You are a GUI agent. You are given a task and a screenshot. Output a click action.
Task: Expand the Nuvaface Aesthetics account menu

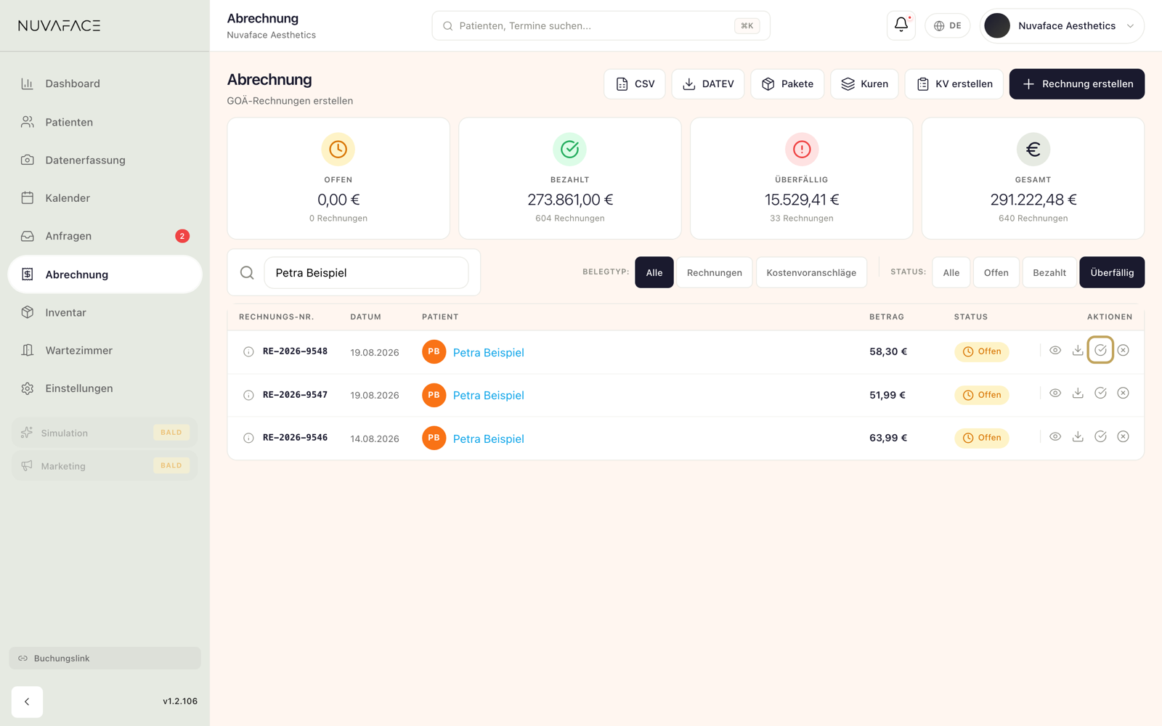(x=1063, y=26)
